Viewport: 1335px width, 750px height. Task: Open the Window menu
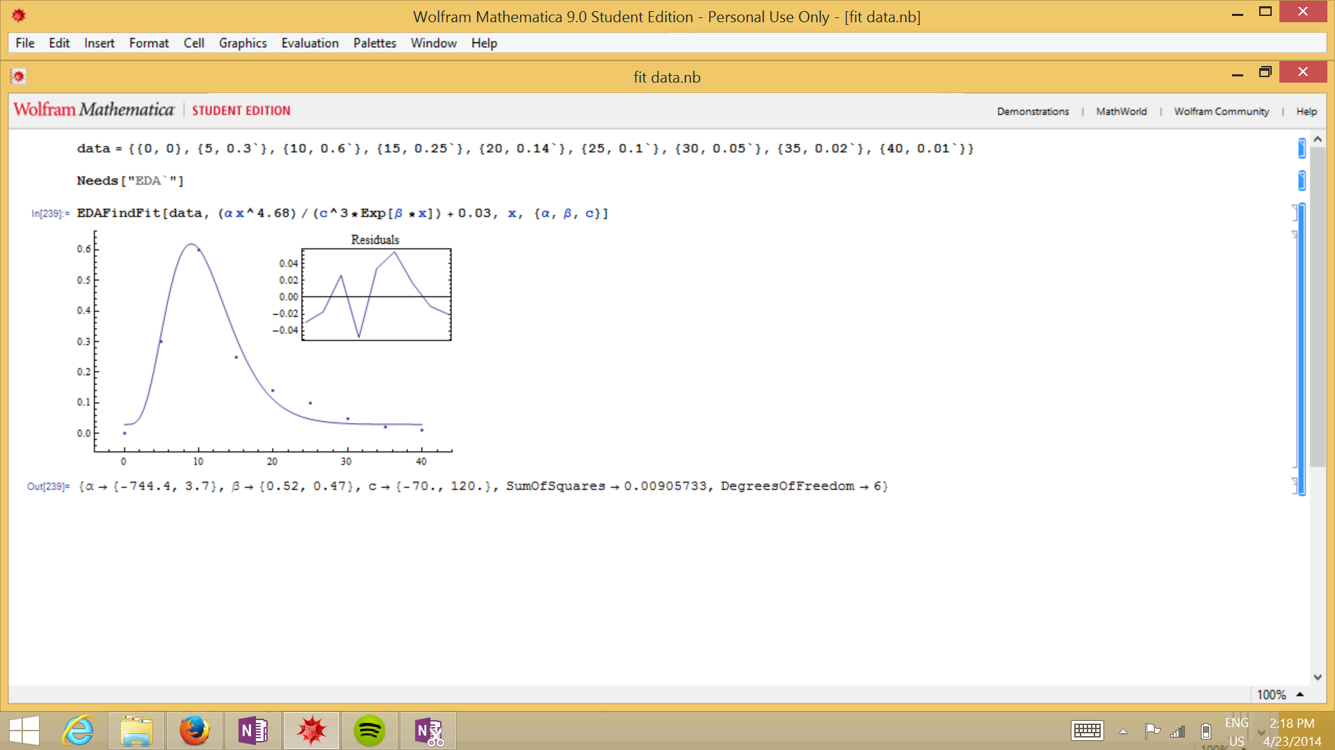(433, 43)
